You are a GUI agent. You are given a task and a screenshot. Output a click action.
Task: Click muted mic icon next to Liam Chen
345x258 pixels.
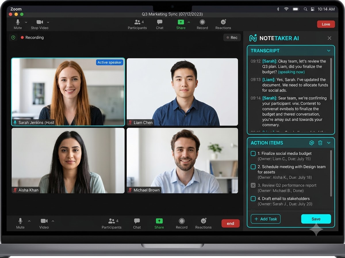130,123
